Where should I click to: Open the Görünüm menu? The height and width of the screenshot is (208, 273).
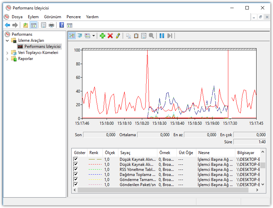pyautogui.click(x=52, y=17)
